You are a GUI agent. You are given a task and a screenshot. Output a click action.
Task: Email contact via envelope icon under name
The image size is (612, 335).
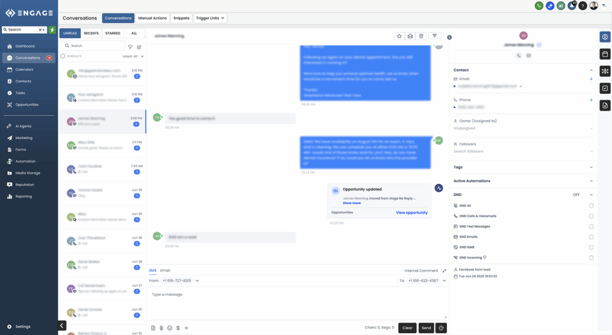coord(528,56)
